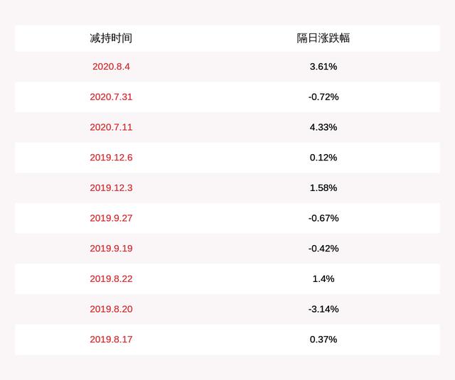Click the -0.72% change value
This screenshot has height=380, width=455.
click(323, 97)
